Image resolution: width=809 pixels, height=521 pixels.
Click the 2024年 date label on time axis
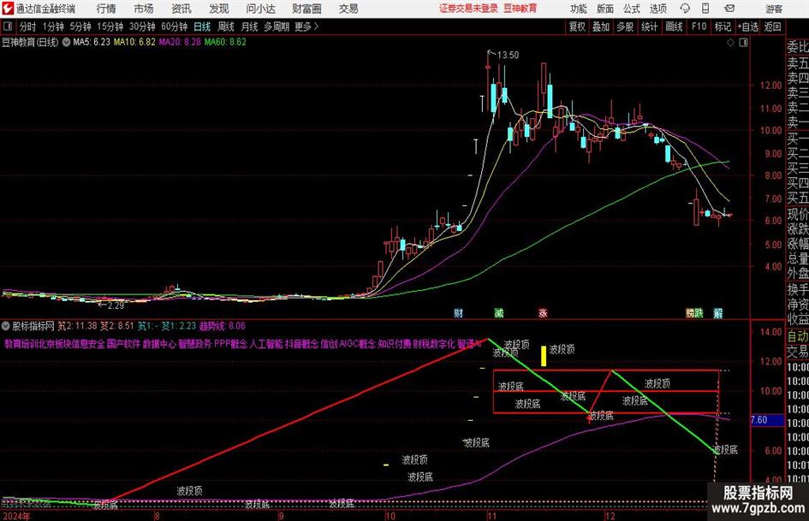pyautogui.click(x=15, y=516)
